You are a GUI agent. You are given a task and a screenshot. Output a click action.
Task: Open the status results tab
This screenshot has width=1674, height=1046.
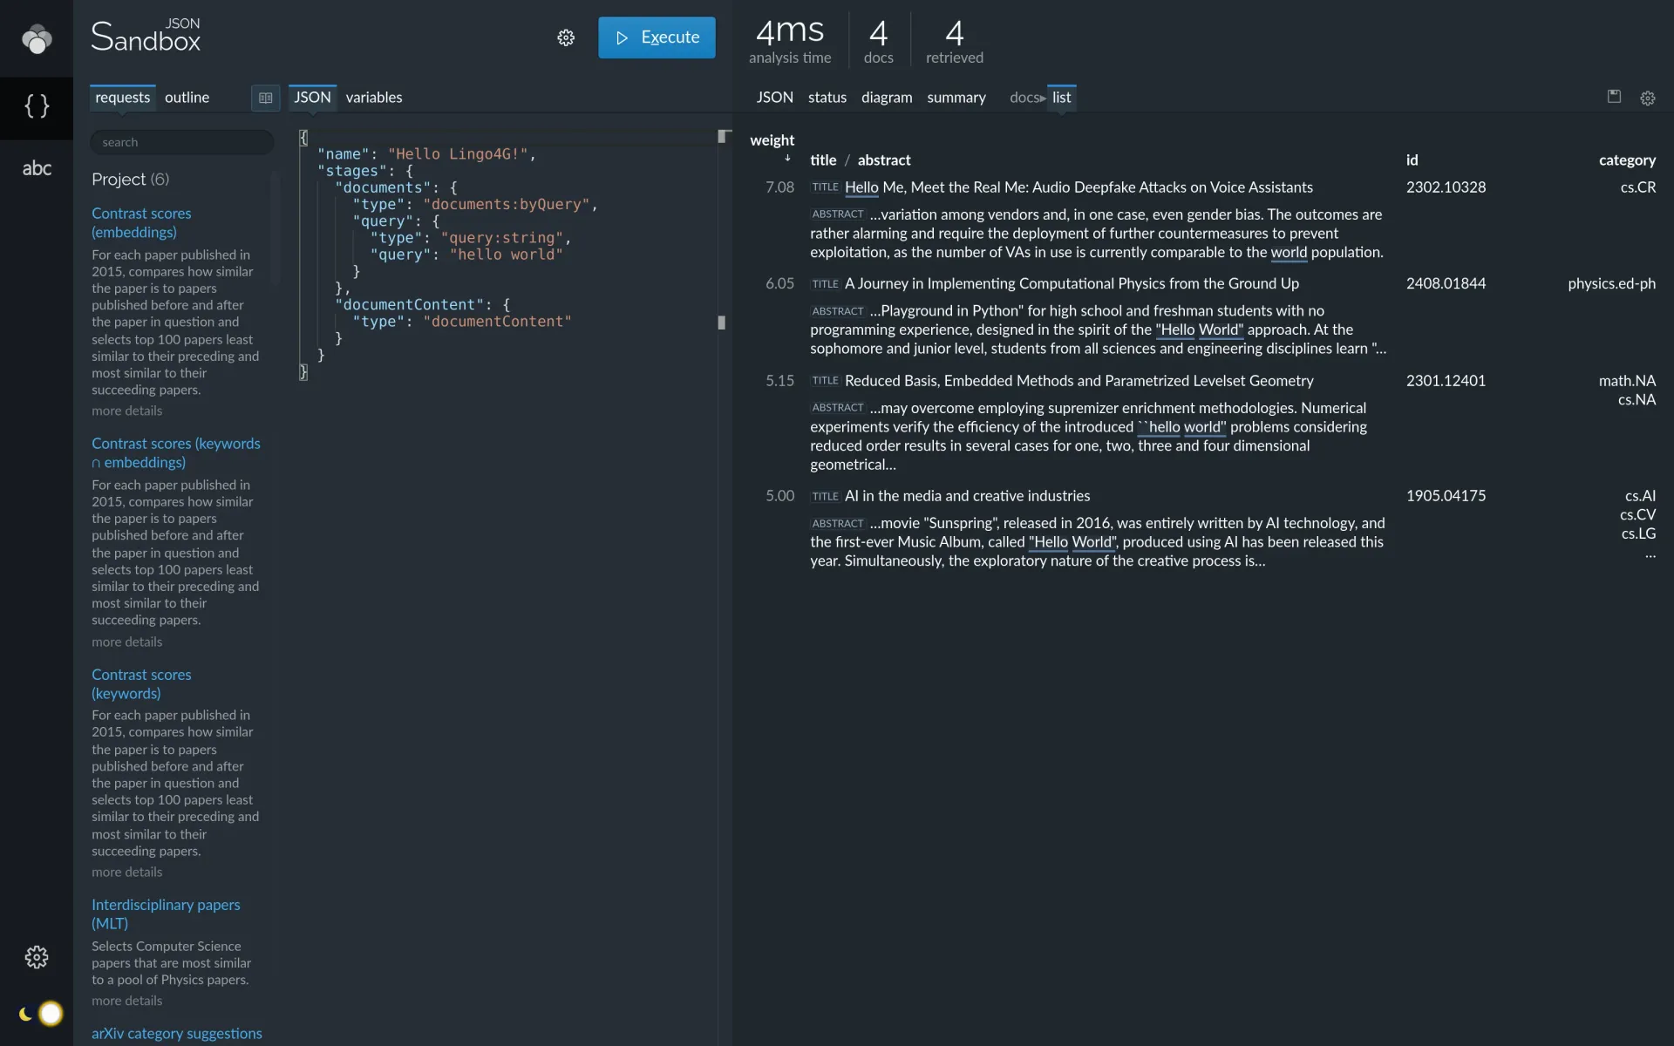click(x=827, y=97)
